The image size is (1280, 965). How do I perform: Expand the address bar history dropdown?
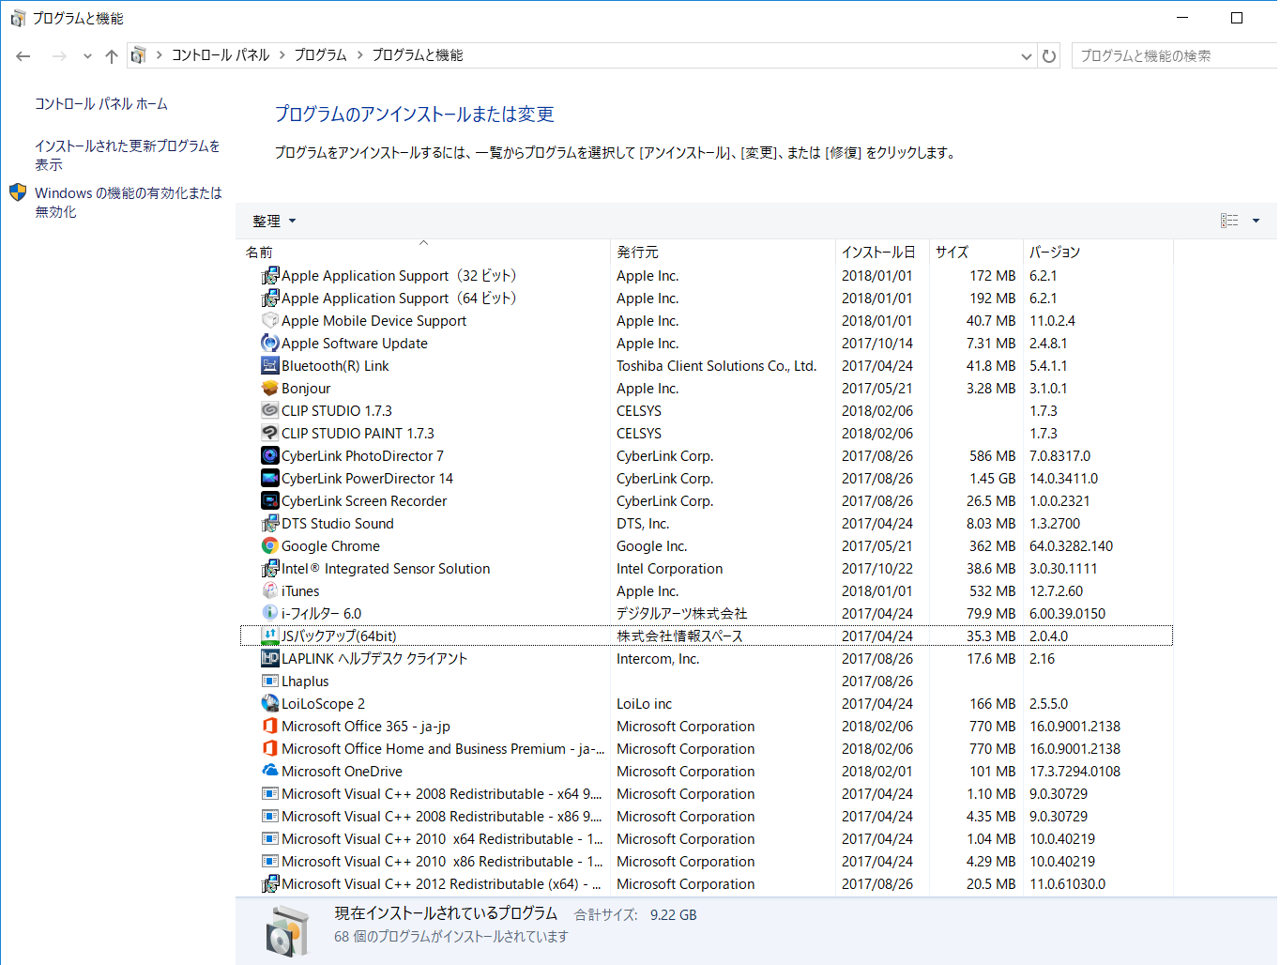click(x=1026, y=56)
